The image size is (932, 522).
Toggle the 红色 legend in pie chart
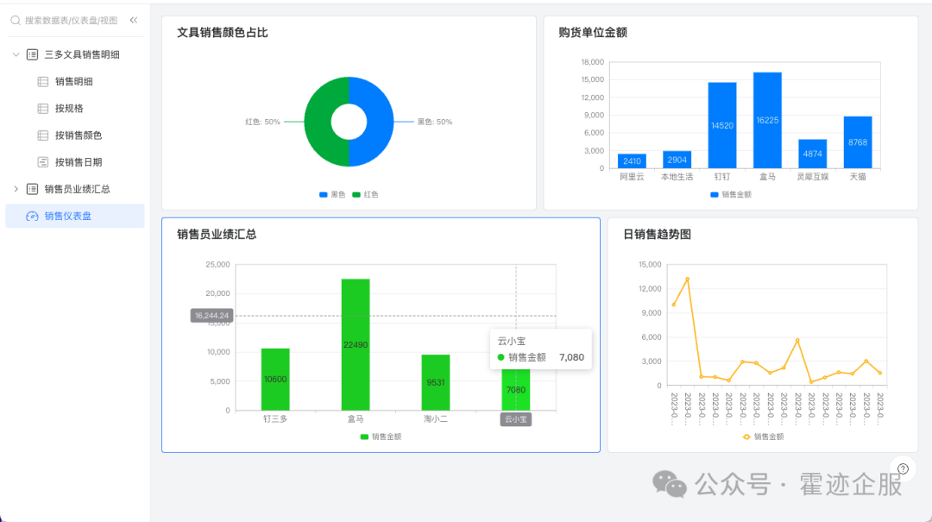[365, 195]
